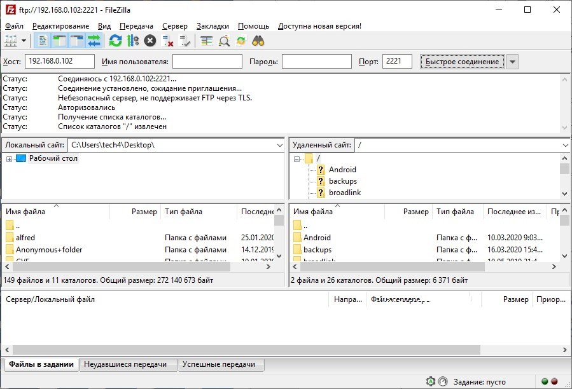Screen dimensions: 572x389
Task: Click red activity indicator LED
Action: click(554, 381)
